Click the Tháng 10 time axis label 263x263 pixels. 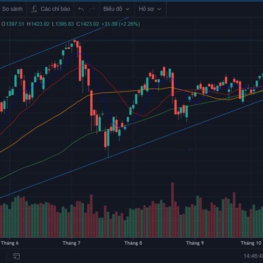(x=251, y=243)
